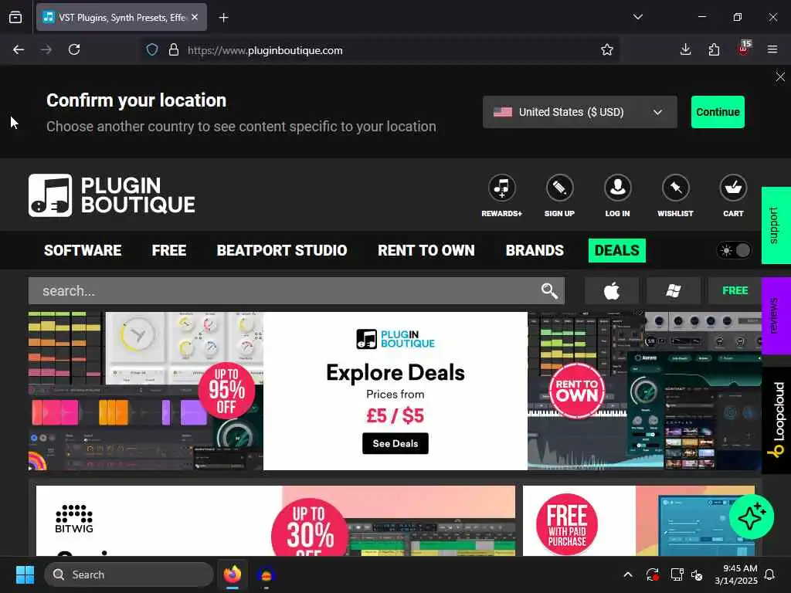Open the RENT TO OWN menu

click(x=426, y=251)
